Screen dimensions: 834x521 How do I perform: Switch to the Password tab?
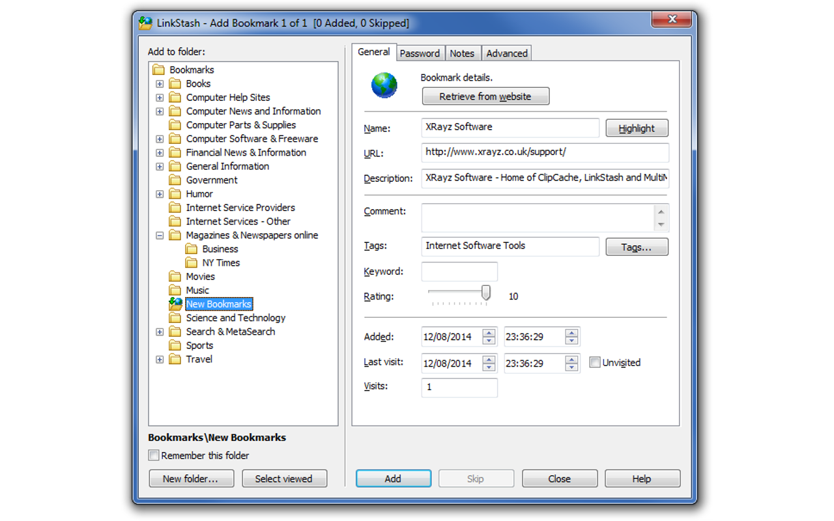[x=420, y=53]
